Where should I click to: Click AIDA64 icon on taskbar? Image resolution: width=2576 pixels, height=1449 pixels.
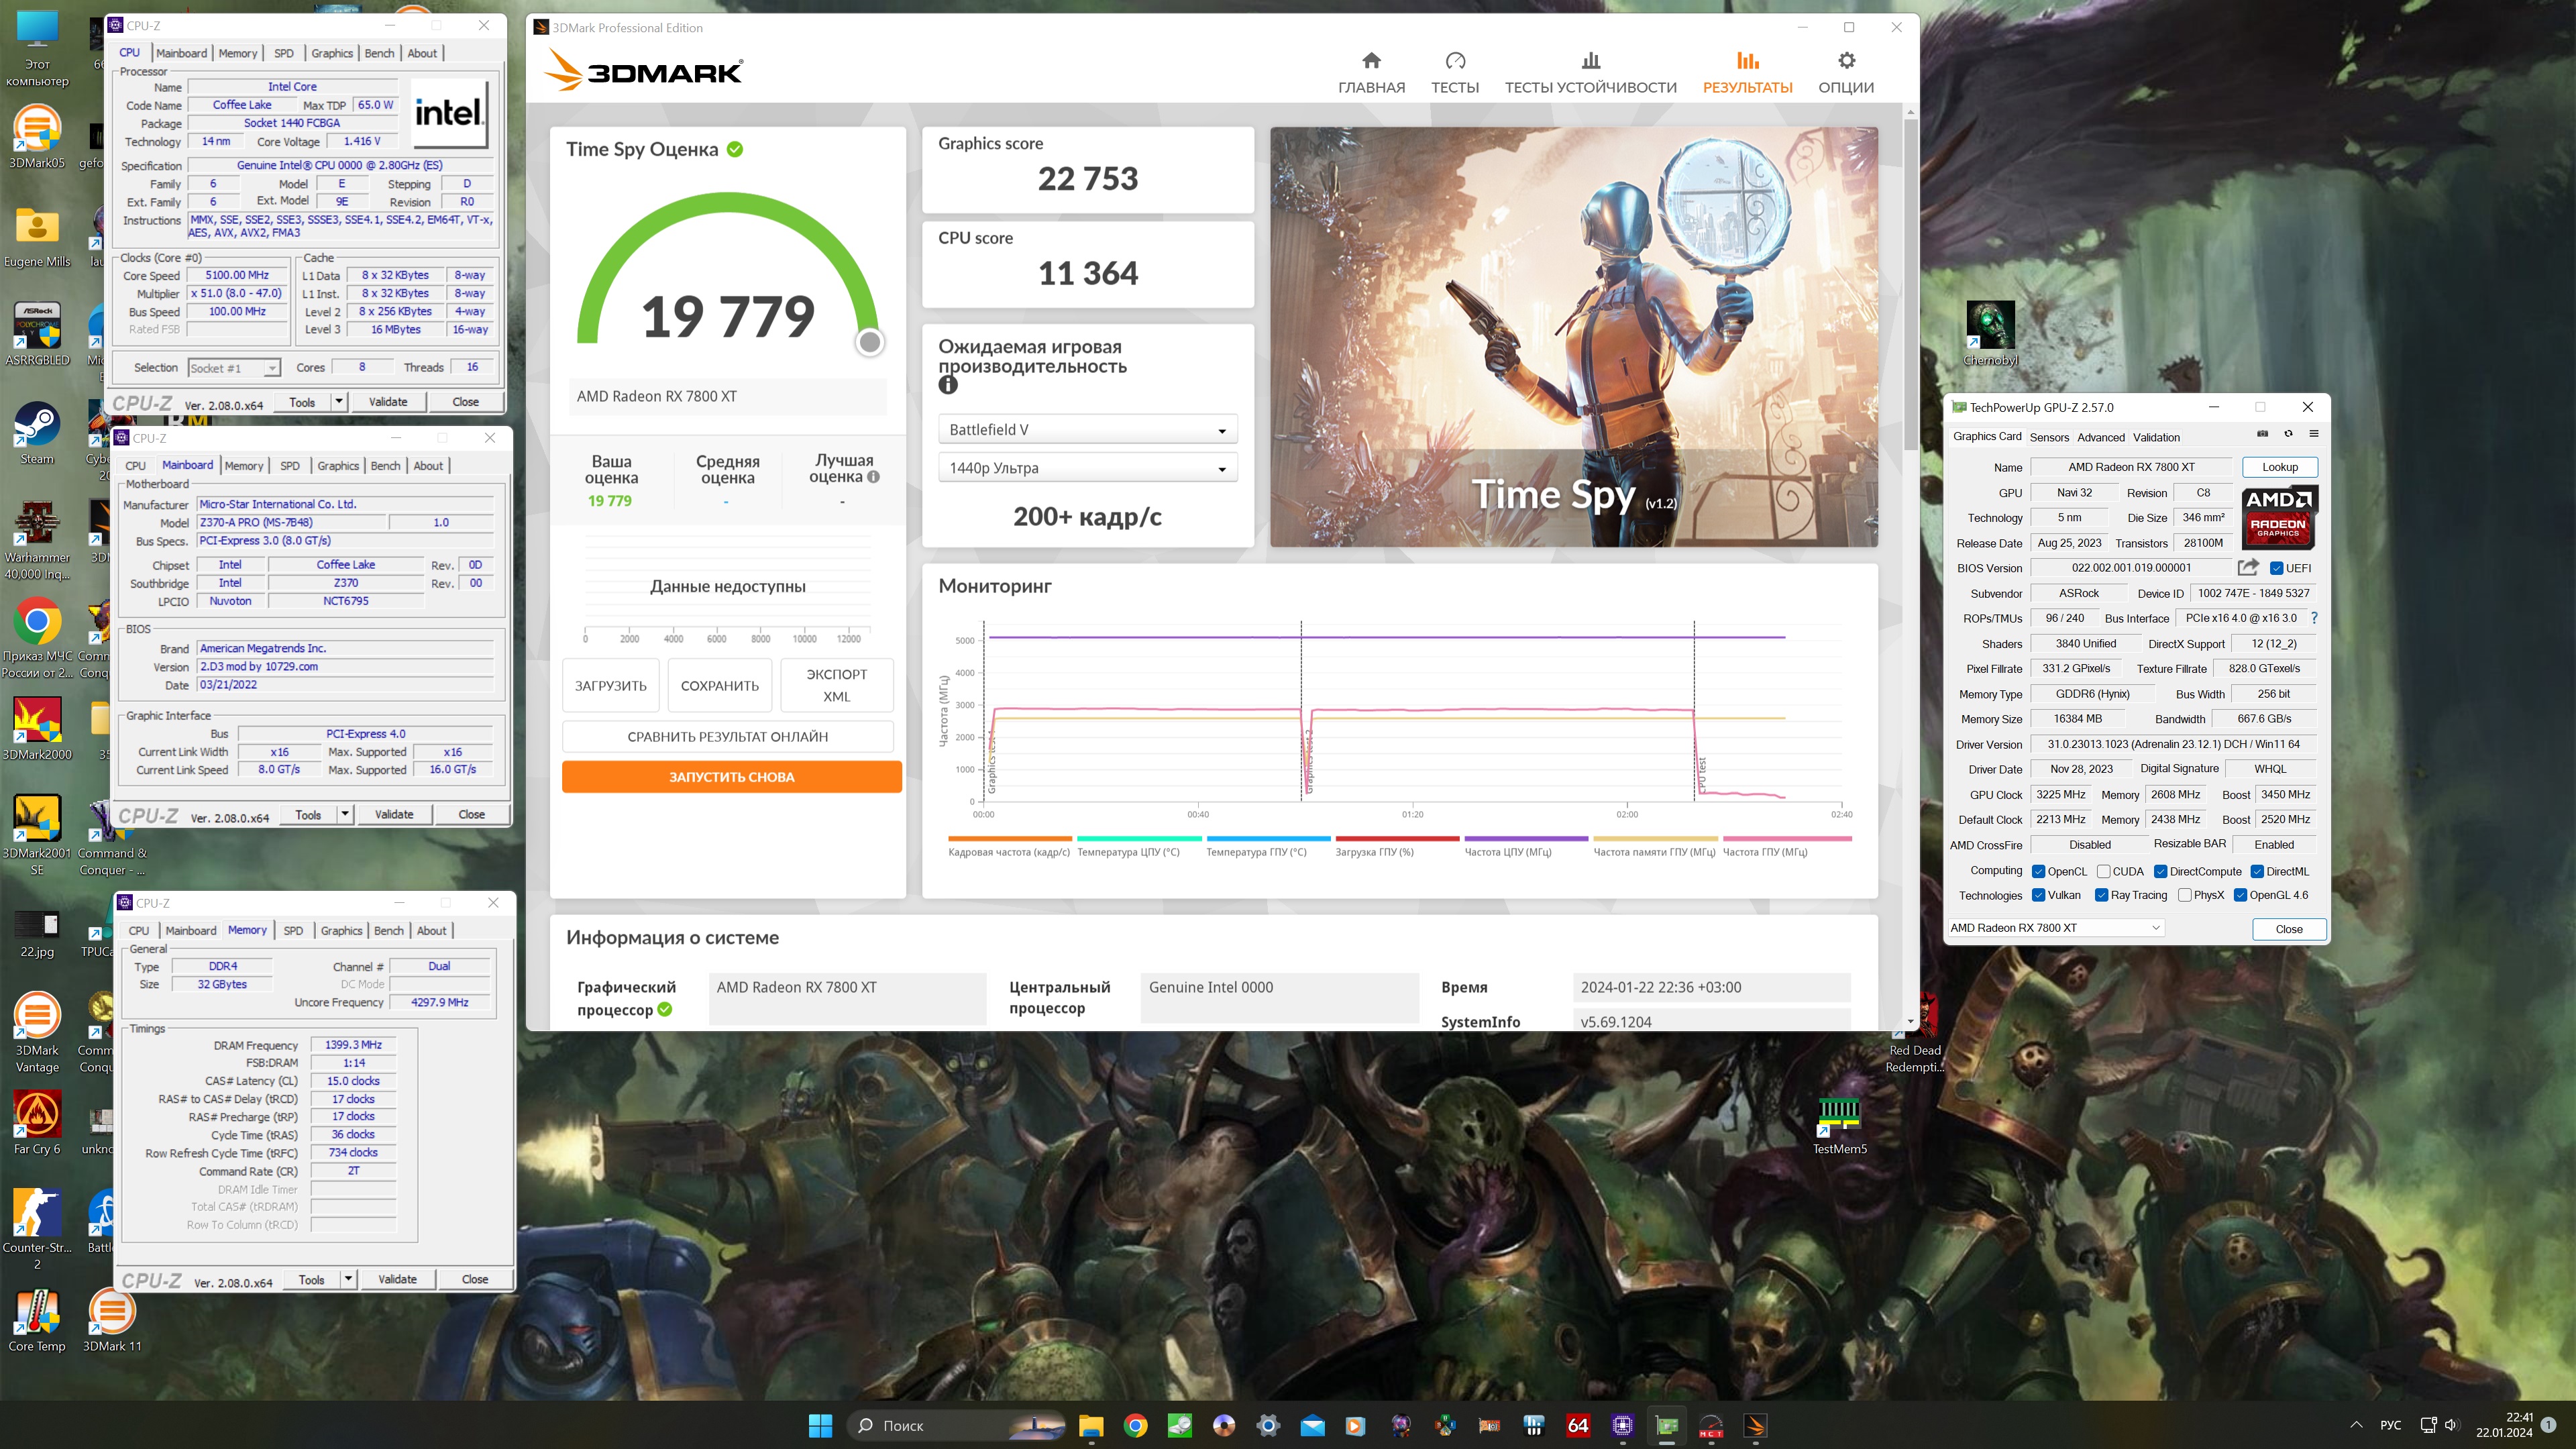1578,1425
